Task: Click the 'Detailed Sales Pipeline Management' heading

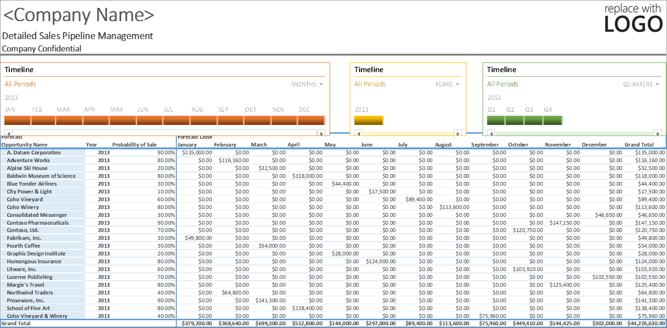Action: [78, 36]
